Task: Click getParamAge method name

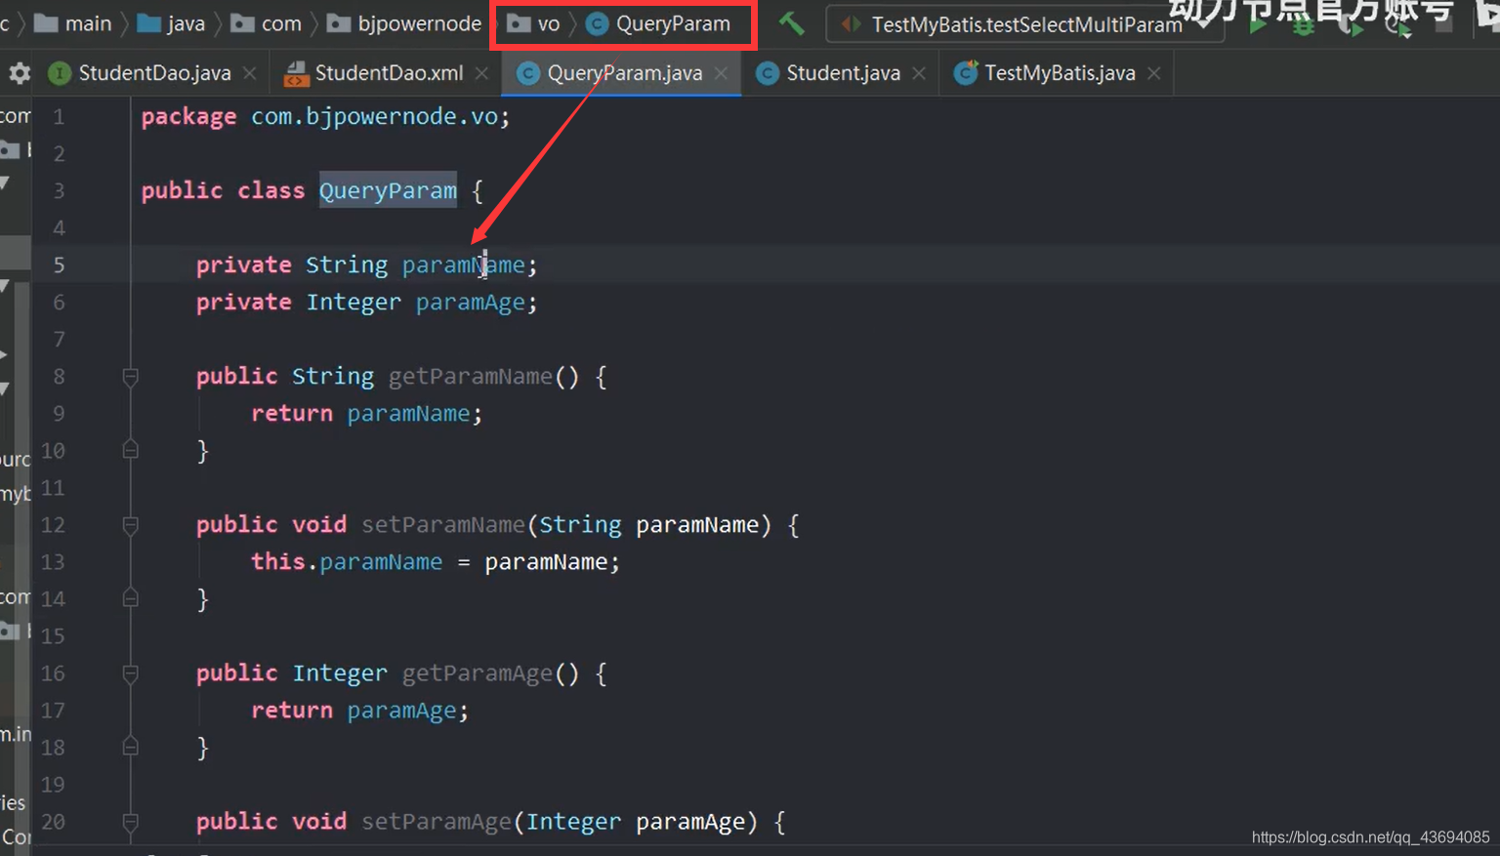Action: tap(478, 673)
